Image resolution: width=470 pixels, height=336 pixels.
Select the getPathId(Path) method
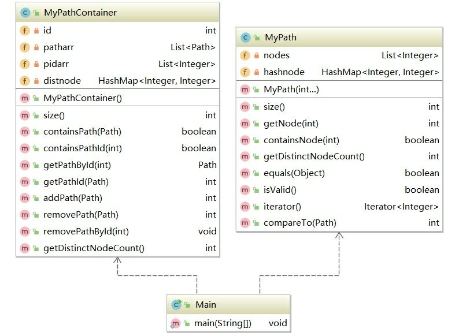(76, 182)
